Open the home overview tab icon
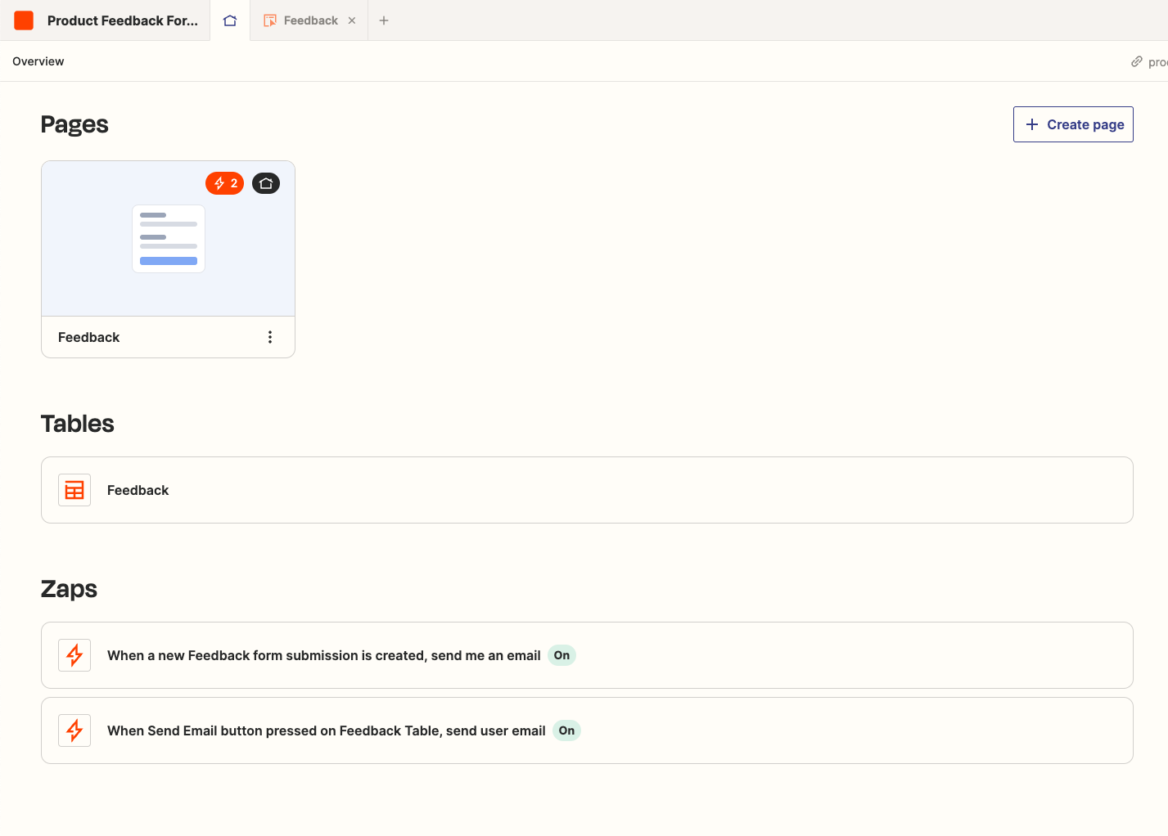1168x836 pixels. pyautogui.click(x=230, y=20)
